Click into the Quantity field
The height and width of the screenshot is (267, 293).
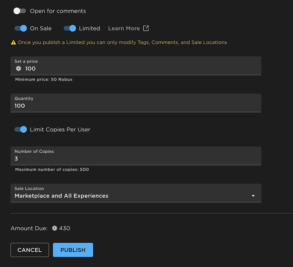(136, 106)
